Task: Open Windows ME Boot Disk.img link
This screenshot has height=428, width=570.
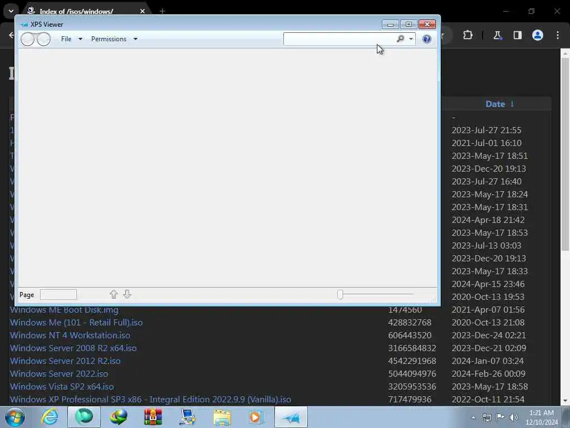Action: (x=65, y=310)
